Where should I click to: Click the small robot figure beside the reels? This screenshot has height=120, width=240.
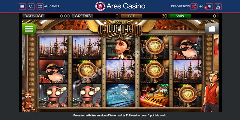click(28, 102)
